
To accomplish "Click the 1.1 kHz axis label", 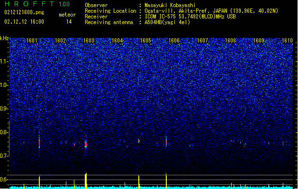I will click(x=4, y=61).
